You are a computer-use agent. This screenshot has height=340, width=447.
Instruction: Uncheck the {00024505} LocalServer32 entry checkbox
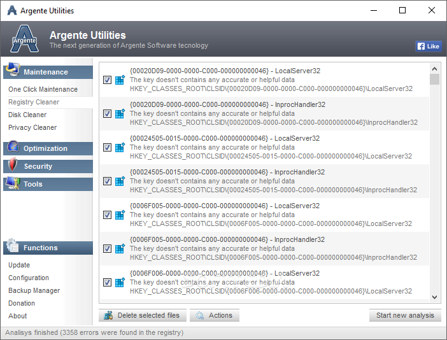point(107,147)
